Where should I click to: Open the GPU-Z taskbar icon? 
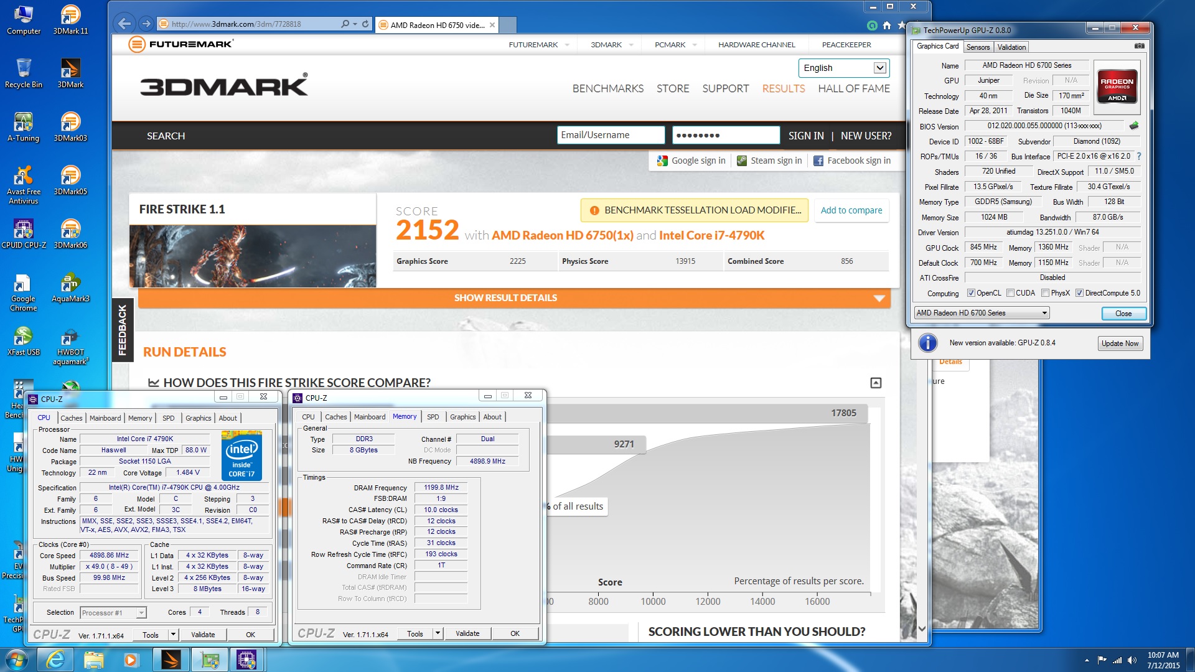click(209, 660)
